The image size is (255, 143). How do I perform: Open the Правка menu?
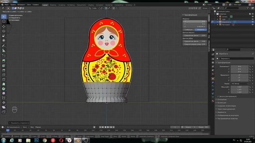pos(13,5)
